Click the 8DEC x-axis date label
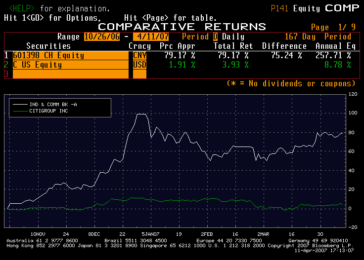Screen dimensions: 364x260 click(94, 234)
